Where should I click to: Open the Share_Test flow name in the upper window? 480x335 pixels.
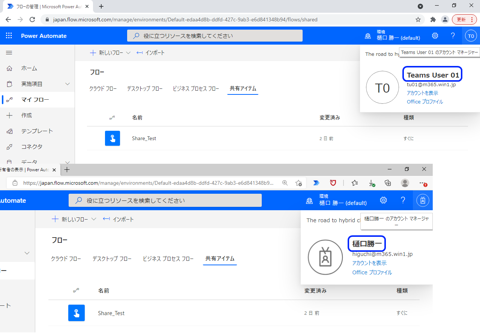pos(144,138)
